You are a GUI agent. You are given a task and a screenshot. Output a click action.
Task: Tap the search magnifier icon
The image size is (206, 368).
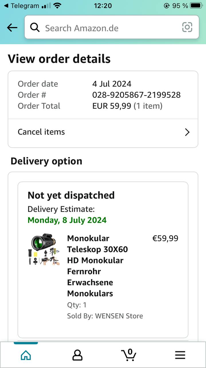(x=35, y=28)
